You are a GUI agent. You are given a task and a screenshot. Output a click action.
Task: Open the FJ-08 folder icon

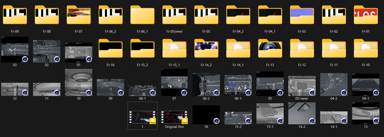coord(47,15)
